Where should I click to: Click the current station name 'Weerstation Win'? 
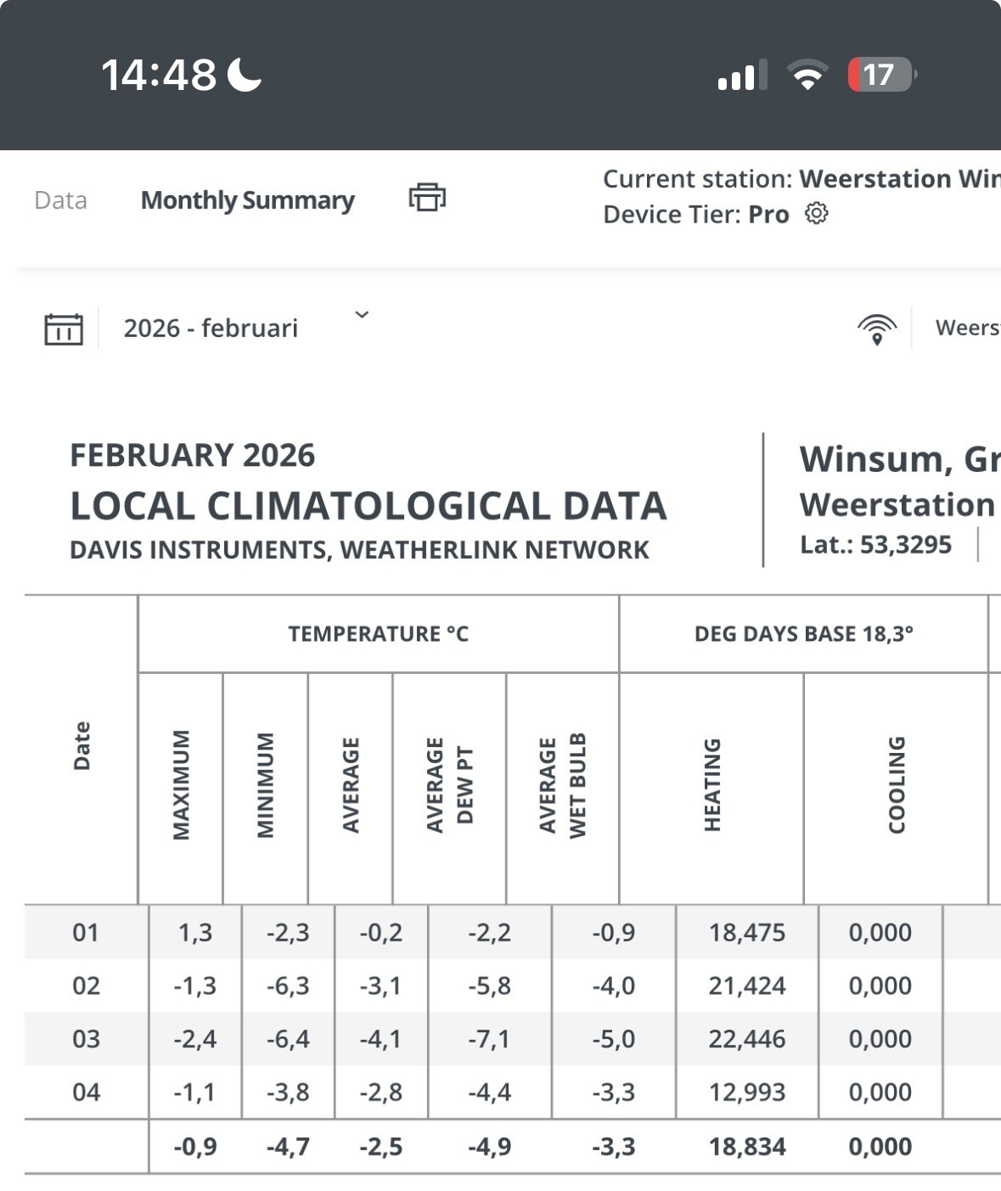[899, 179]
